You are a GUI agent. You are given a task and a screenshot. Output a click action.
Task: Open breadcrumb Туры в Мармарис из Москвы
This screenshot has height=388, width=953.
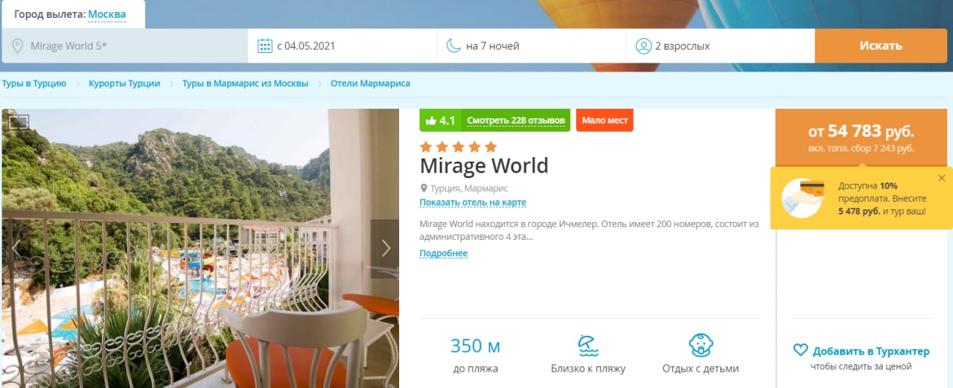coord(245,83)
